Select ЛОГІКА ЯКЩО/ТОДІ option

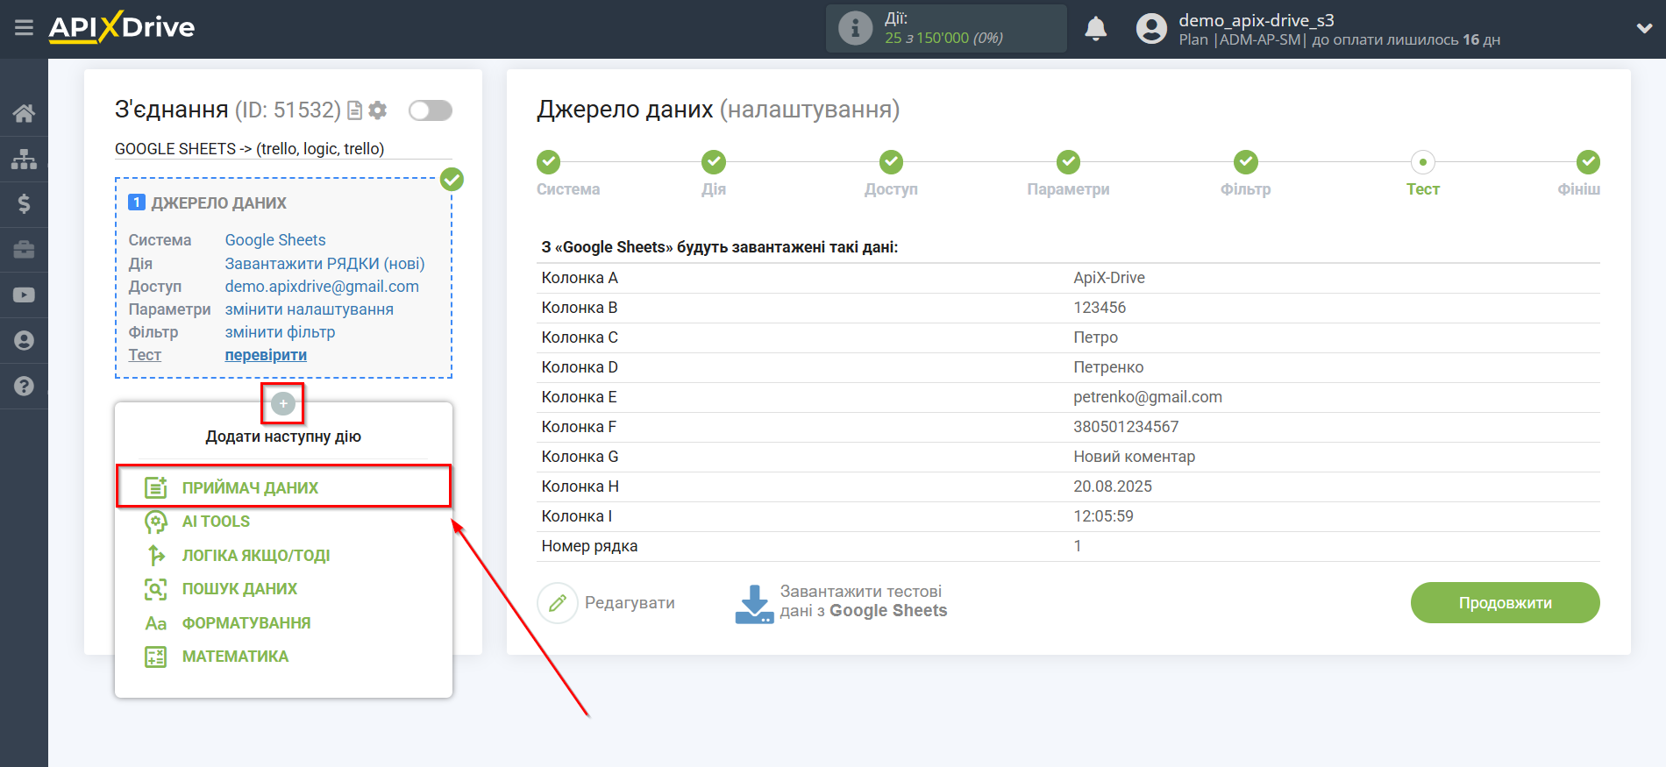pos(256,556)
